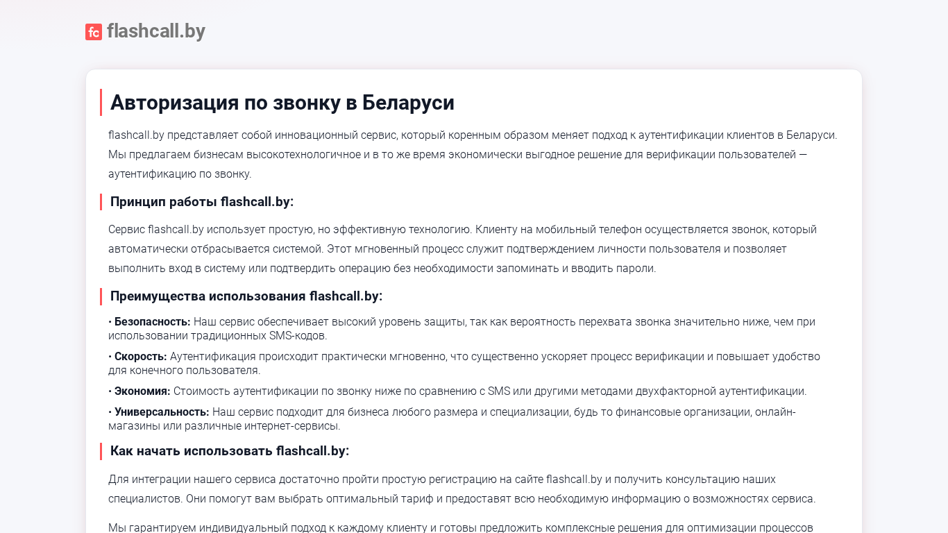Click the paragraph starting "flashcall.by представляет собой"
Viewport: 948px width, 533px height.
[x=473, y=155]
